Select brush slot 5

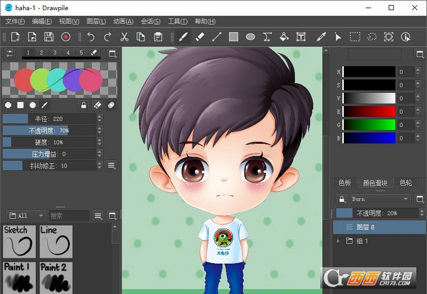pos(81,52)
